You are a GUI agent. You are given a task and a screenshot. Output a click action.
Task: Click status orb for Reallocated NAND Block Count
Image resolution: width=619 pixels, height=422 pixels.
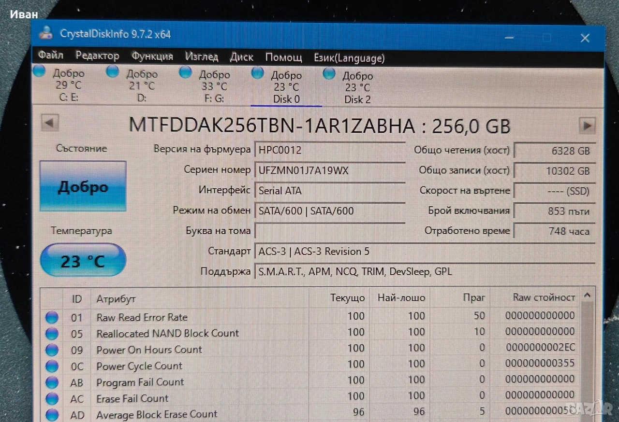[x=52, y=334]
